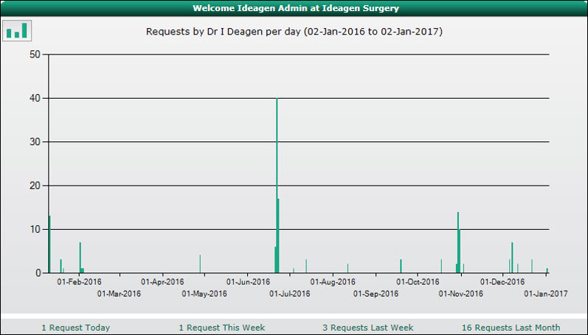Click the 50 value on the y-axis
The width and height of the screenshot is (588, 335).
pos(35,54)
